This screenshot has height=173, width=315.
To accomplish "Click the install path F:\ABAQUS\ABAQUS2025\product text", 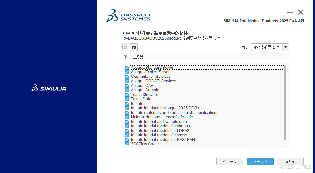I will (x=151, y=38).
